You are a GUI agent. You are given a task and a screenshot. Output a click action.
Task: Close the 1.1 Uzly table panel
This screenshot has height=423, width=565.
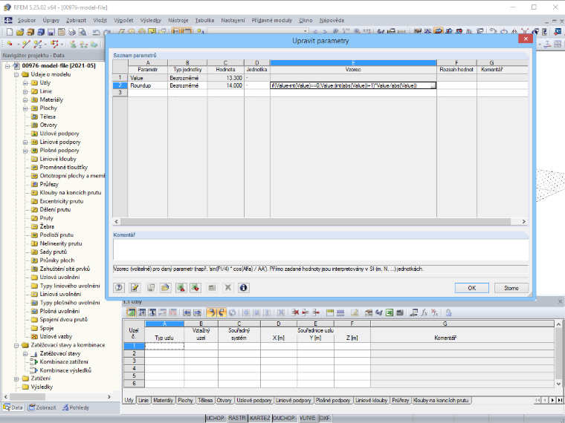coord(560,301)
